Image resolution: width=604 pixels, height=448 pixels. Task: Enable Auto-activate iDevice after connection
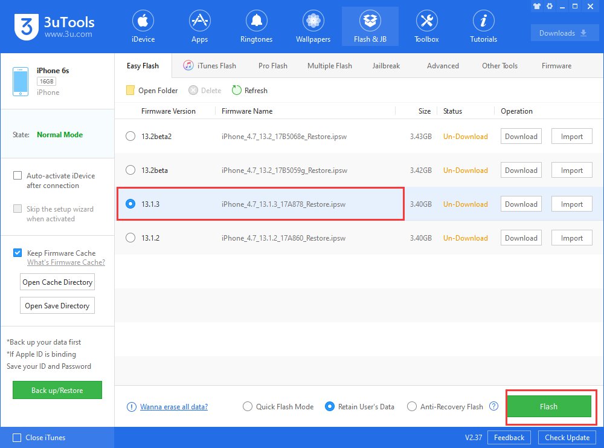tap(18, 175)
